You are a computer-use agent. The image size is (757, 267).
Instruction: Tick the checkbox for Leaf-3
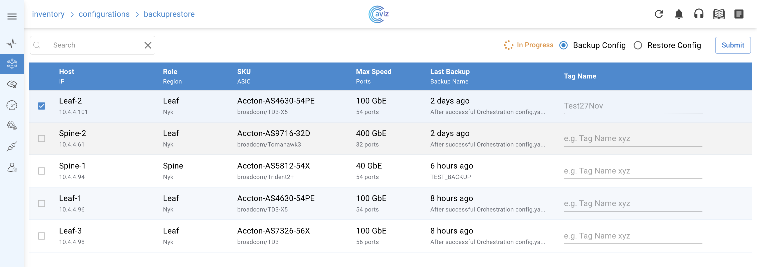[x=42, y=236]
